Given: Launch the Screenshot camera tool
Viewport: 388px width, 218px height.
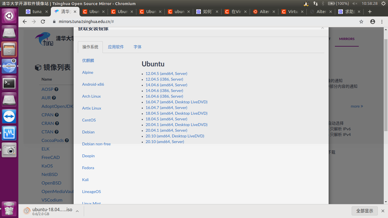Looking at the screenshot, I should (9, 150).
